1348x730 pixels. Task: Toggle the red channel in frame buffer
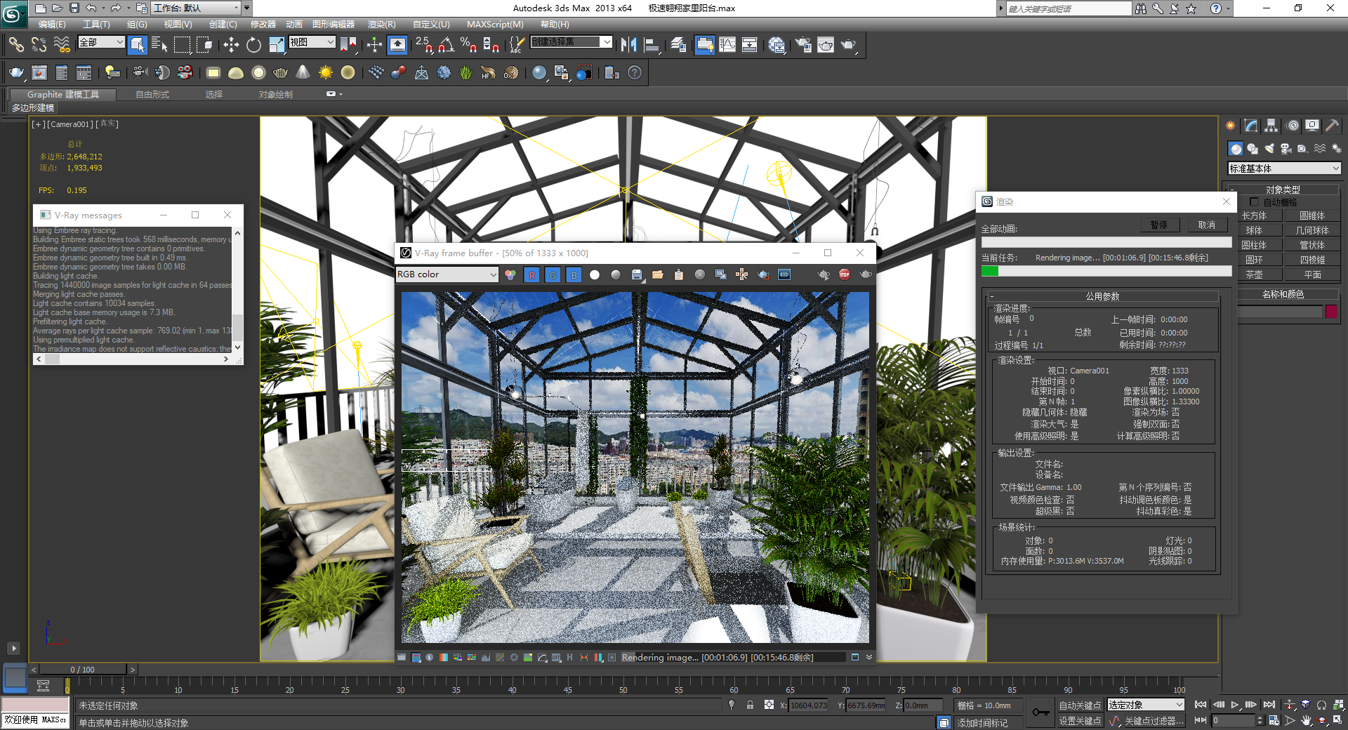pos(531,274)
